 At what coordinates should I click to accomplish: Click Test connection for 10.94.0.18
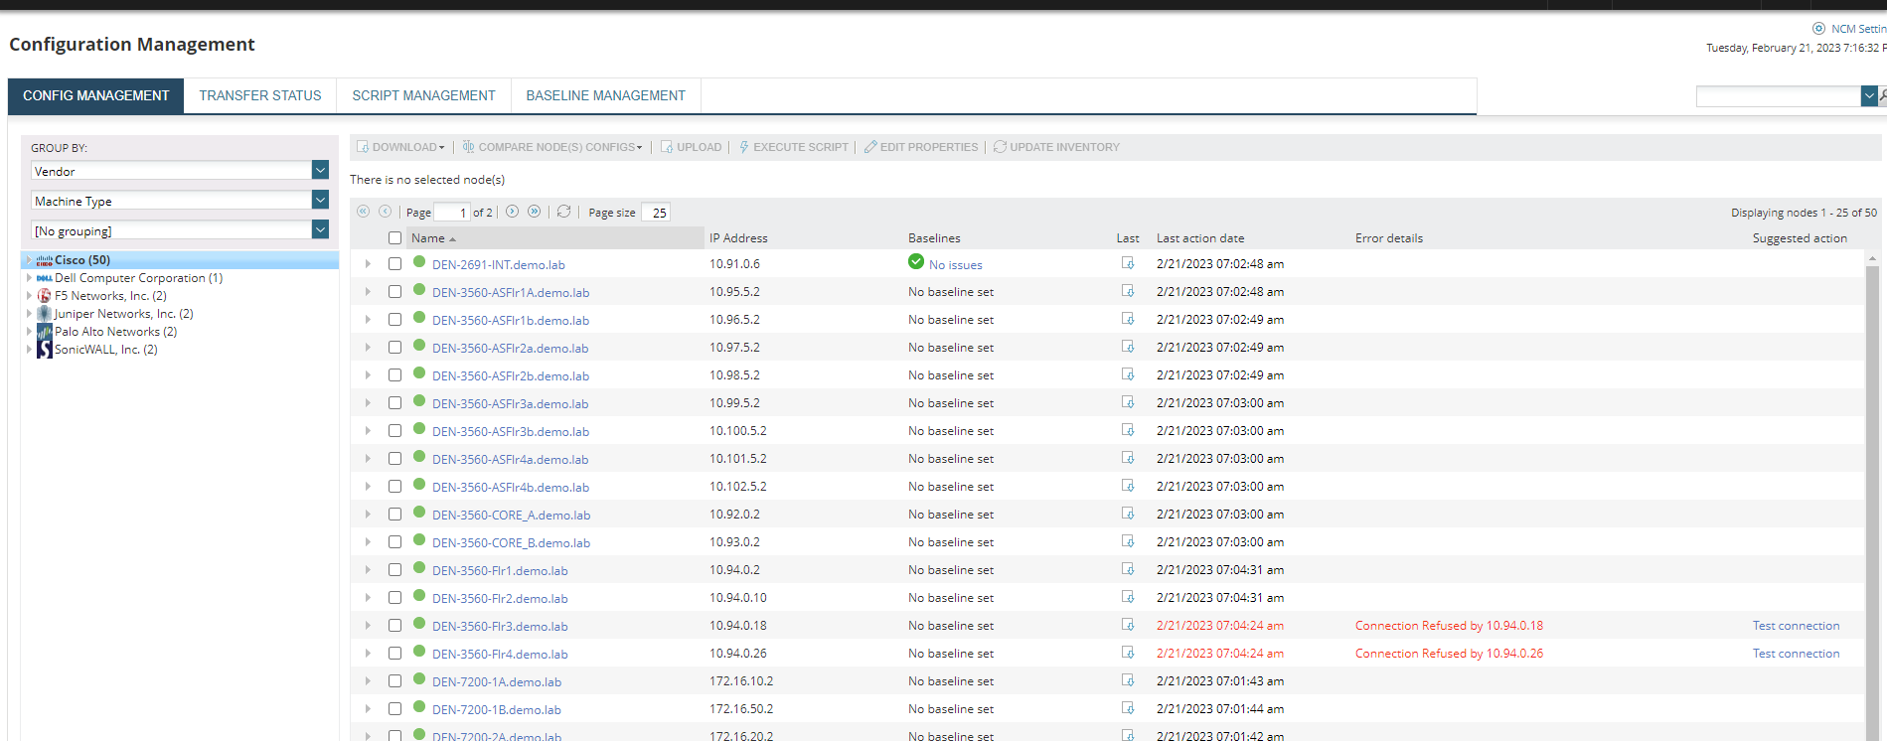(x=1796, y=626)
